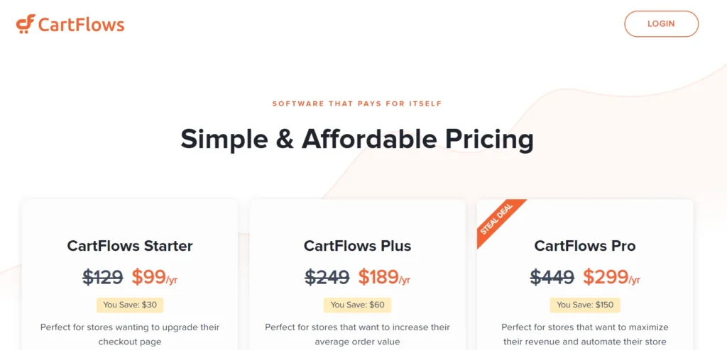Click the SOFTWARE THAT PAYS FOR ITSELF tagline
Image resolution: width=727 pixels, height=350 pixels.
(x=357, y=103)
